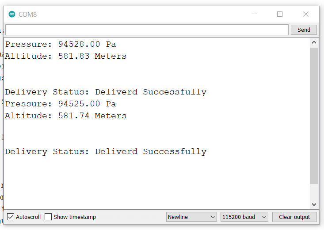Click the COM8 title text
Viewport: 324px width, 230px height.
tap(27, 15)
